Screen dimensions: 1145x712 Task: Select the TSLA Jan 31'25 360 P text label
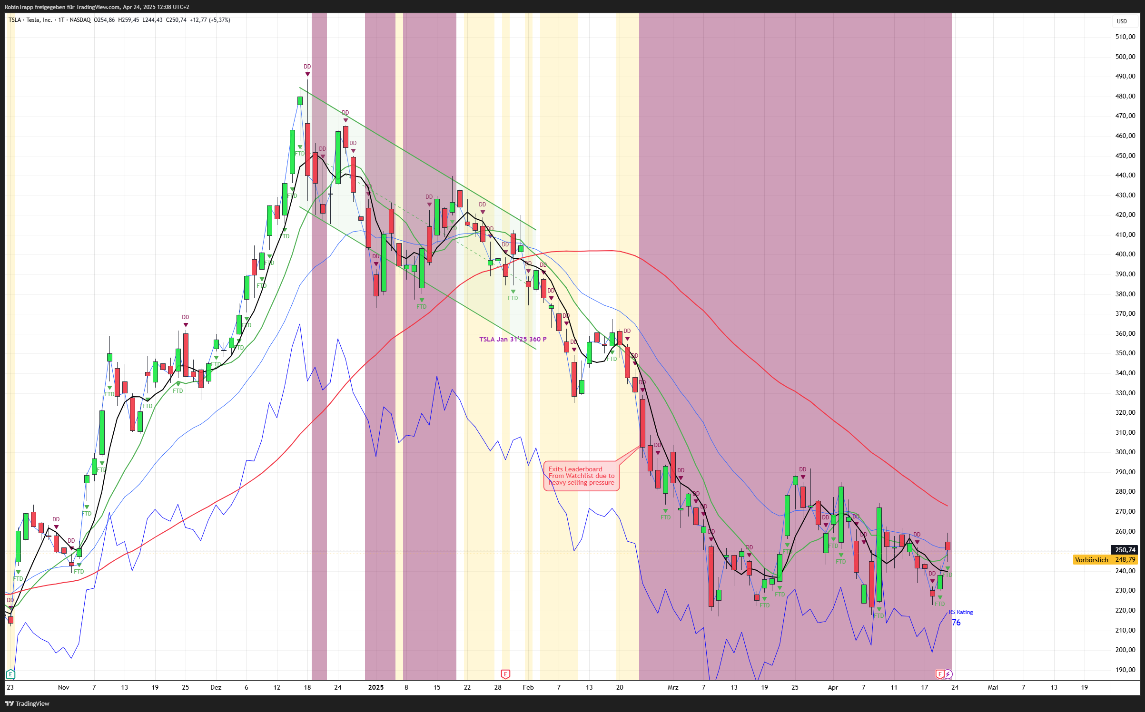point(513,339)
